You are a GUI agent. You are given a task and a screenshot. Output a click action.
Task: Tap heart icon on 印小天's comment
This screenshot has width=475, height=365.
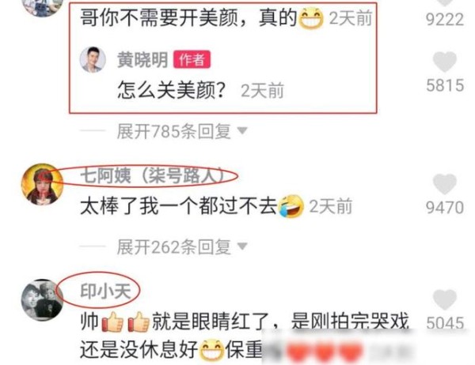tap(444, 299)
